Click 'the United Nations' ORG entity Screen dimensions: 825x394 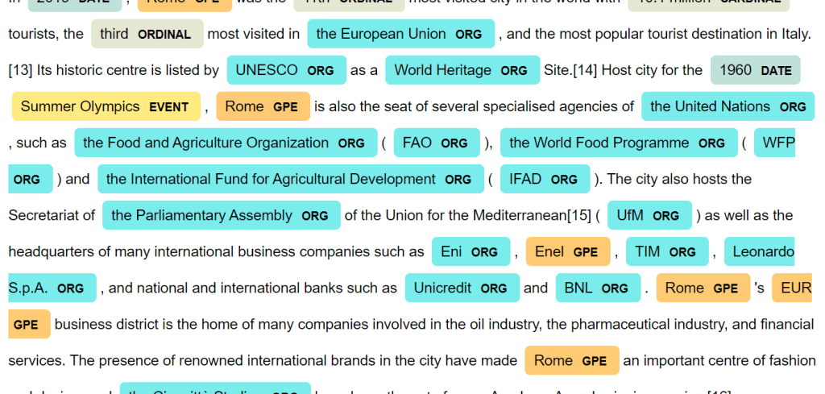pos(728,106)
